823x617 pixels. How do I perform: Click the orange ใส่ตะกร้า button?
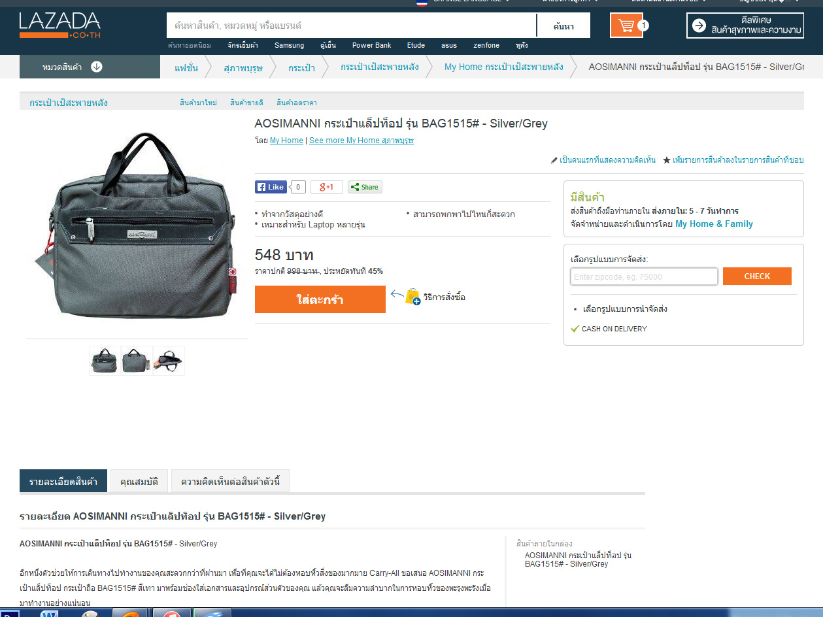point(320,299)
